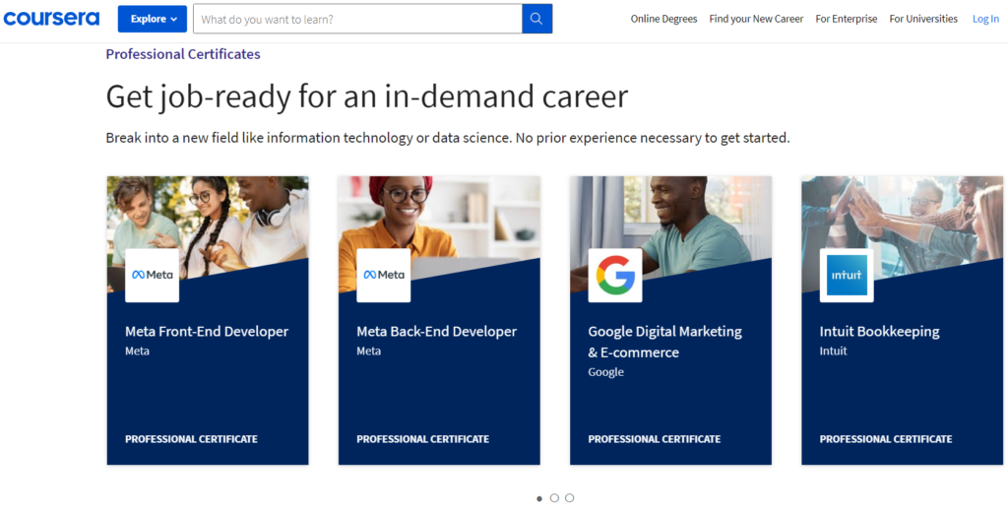Go to For Enterprise page
The height and width of the screenshot is (510, 1008).
coord(846,19)
